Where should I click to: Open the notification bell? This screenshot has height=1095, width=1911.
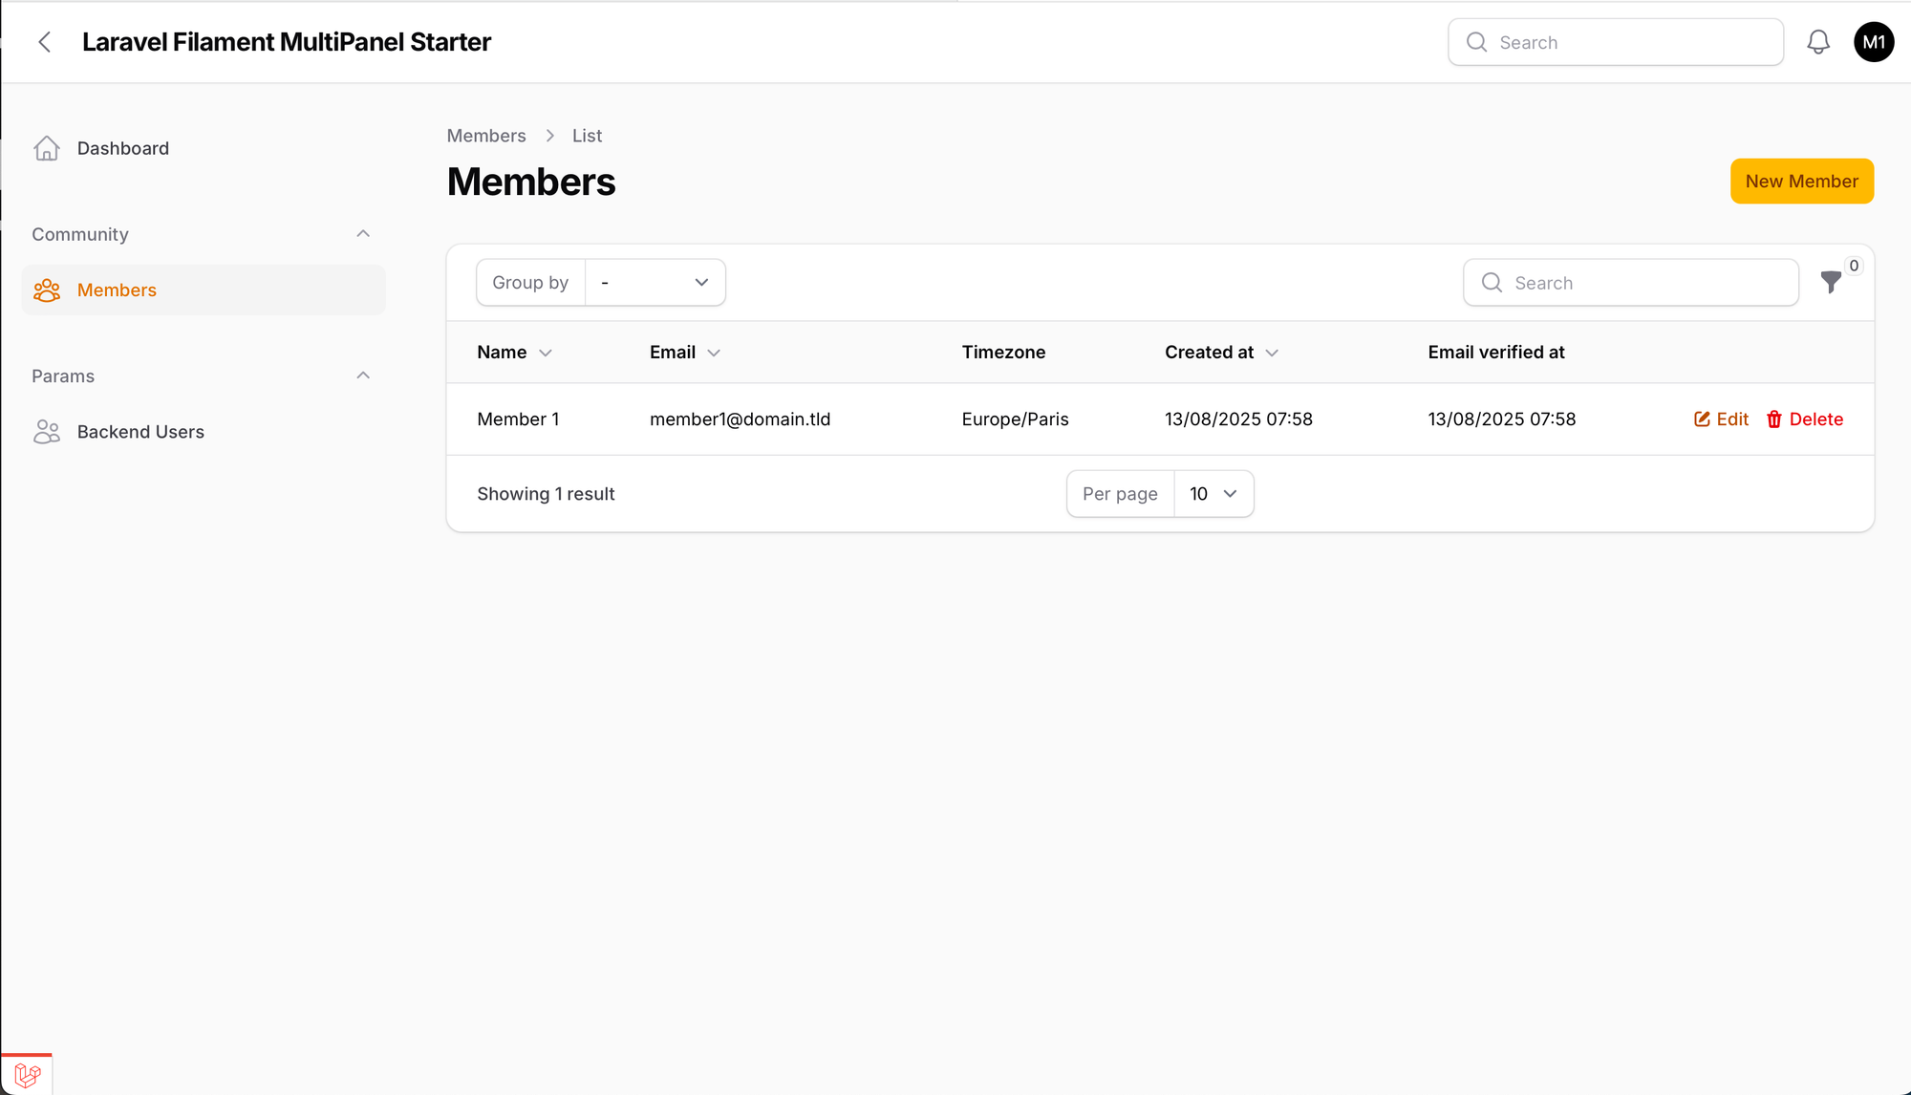1817,41
